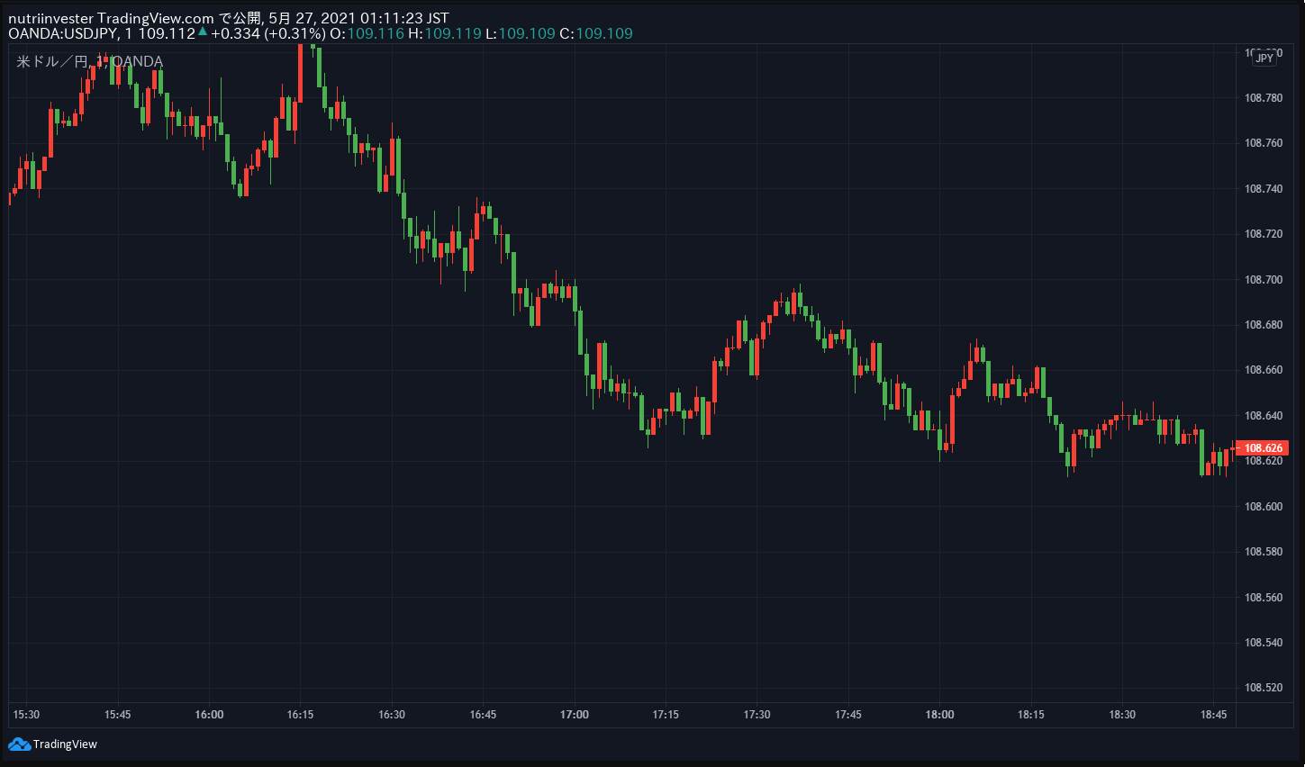Click the open value O:109.116
Screen dimensions: 1305x767
[367, 33]
